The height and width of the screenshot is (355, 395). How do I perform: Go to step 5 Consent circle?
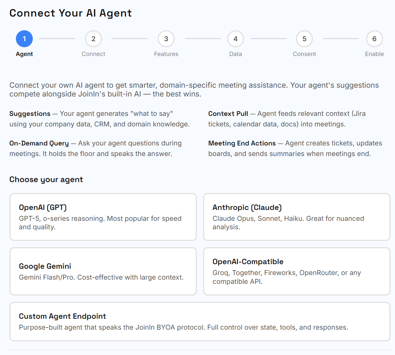(304, 39)
